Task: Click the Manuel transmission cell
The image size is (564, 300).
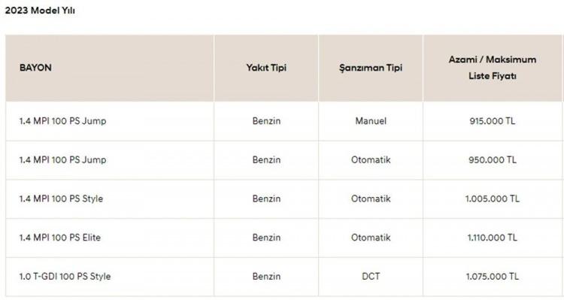Action: [371, 121]
